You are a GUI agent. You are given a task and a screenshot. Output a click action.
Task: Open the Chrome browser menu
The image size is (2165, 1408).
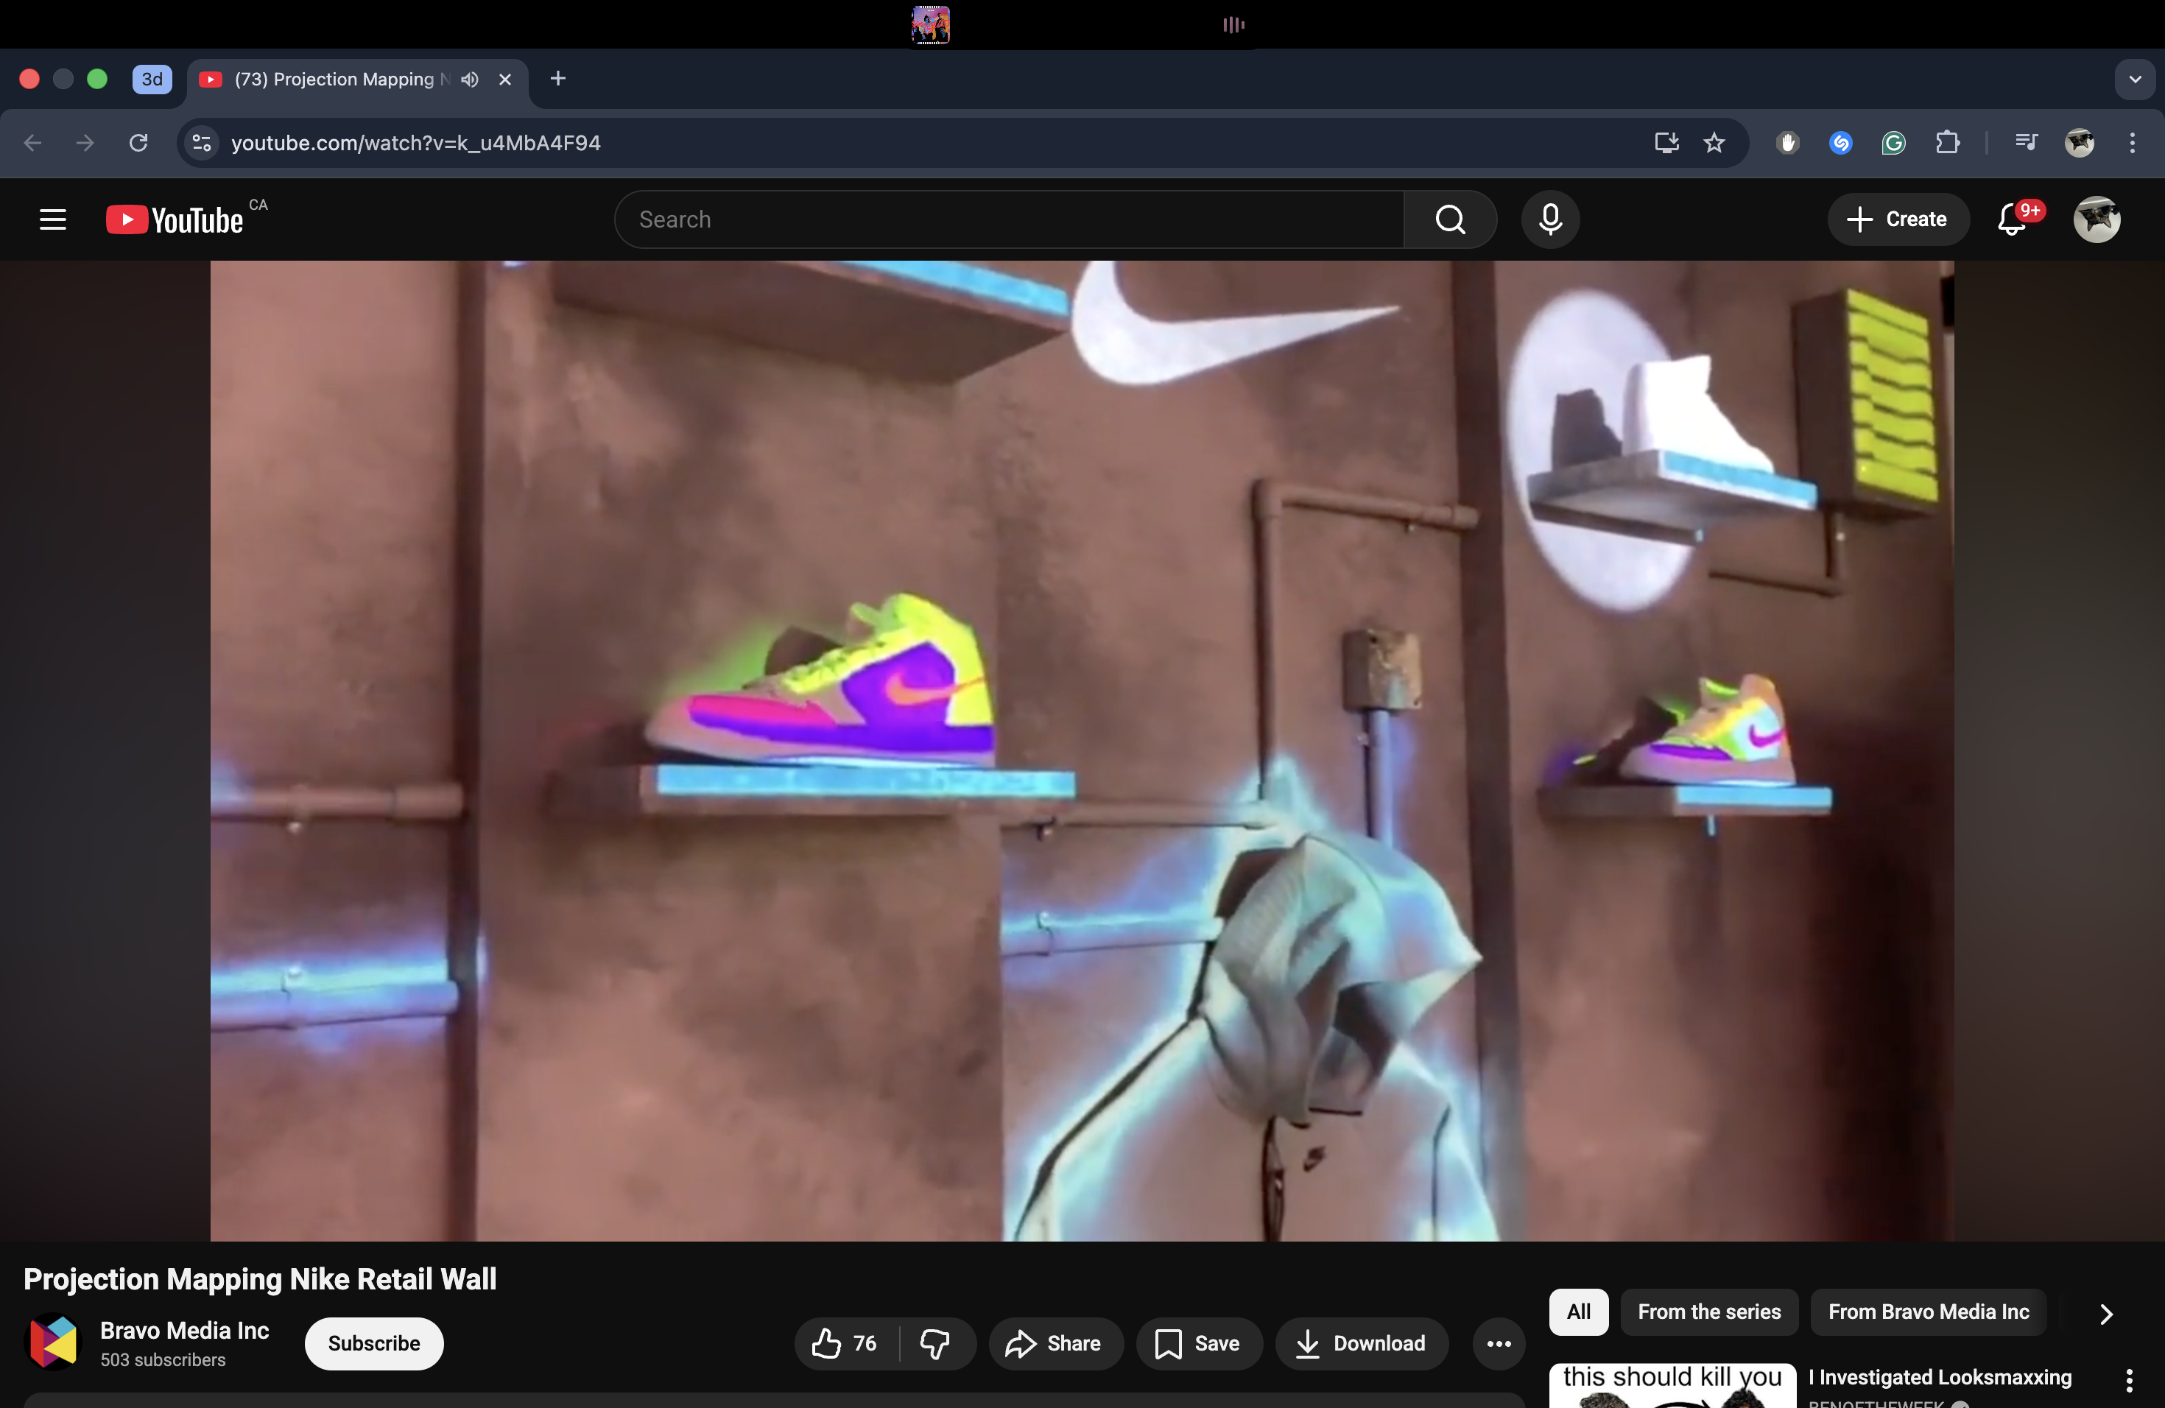pos(2133,143)
